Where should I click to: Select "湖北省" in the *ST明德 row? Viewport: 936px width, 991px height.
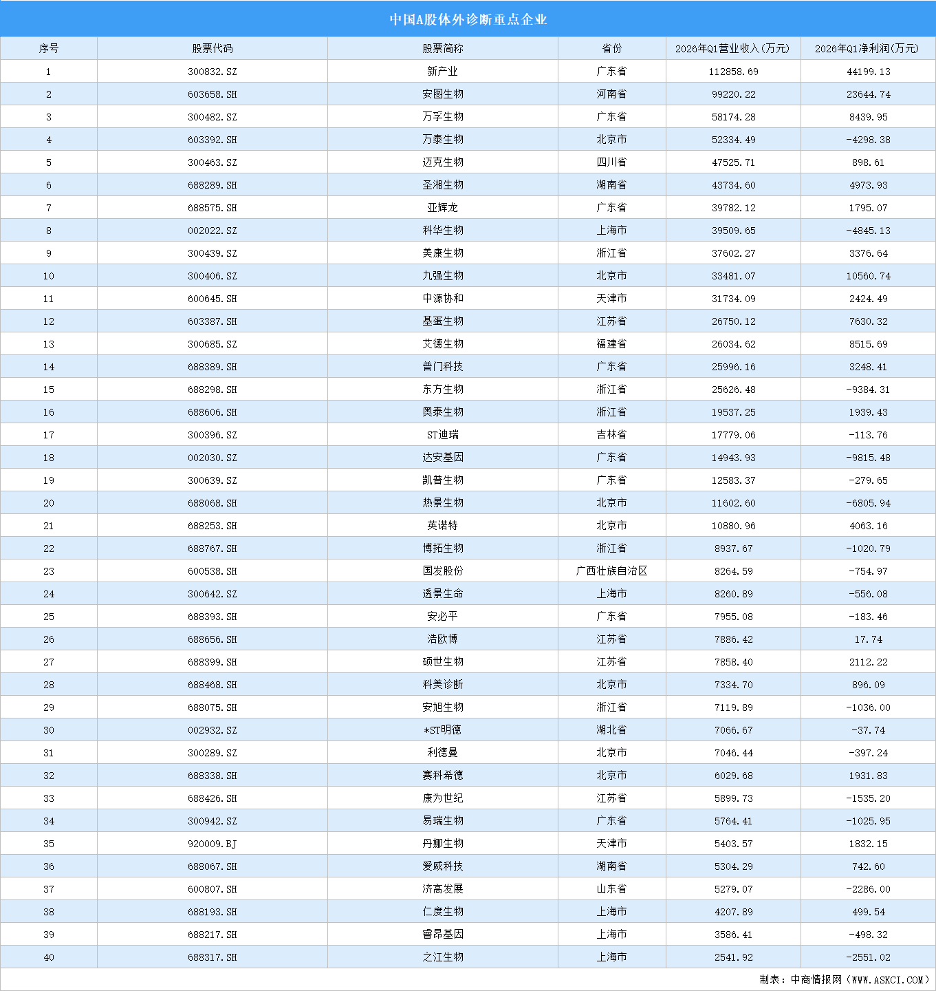tap(611, 730)
